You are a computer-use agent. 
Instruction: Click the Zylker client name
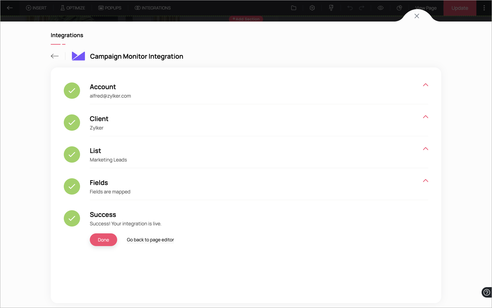click(97, 128)
